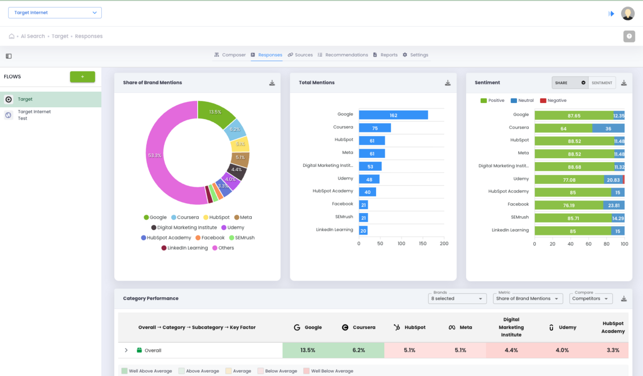
Task: Click the Coursera logo column header
Action: click(x=345, y=327)
